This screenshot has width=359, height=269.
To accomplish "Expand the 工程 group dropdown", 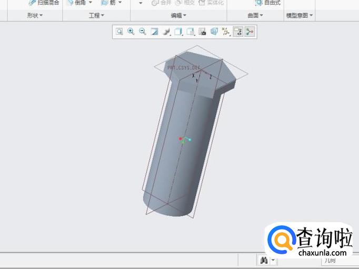I will [96, 16].
